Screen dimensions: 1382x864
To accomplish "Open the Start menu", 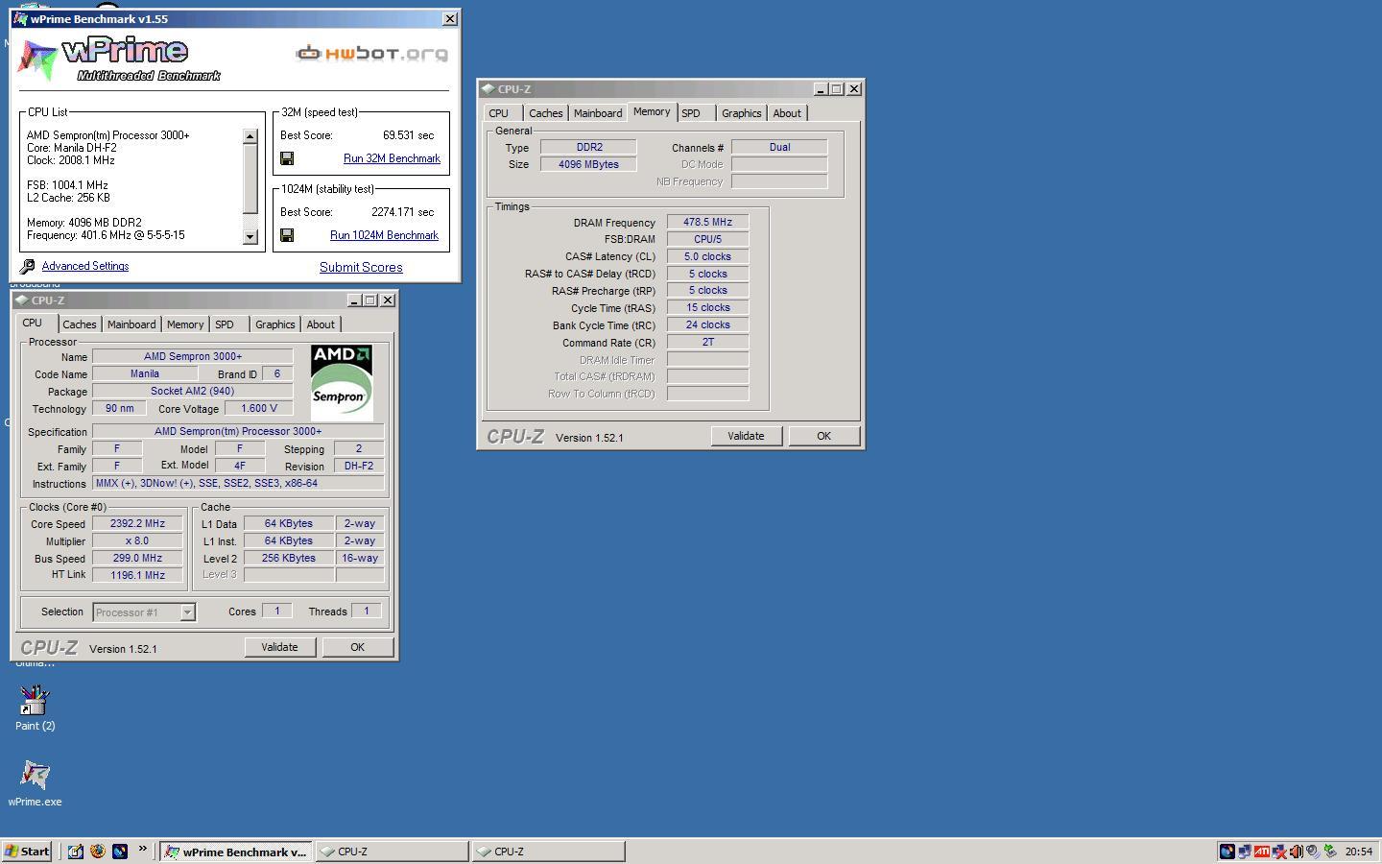I will (27, 852).
